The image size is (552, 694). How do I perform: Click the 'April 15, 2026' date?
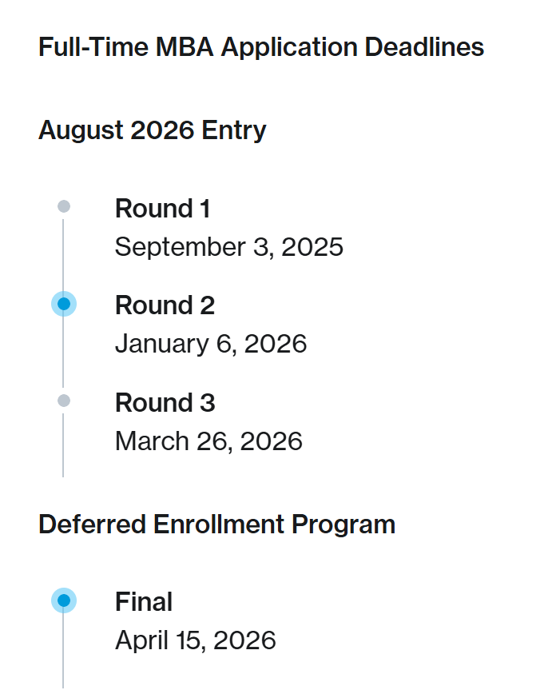(195, 640)
